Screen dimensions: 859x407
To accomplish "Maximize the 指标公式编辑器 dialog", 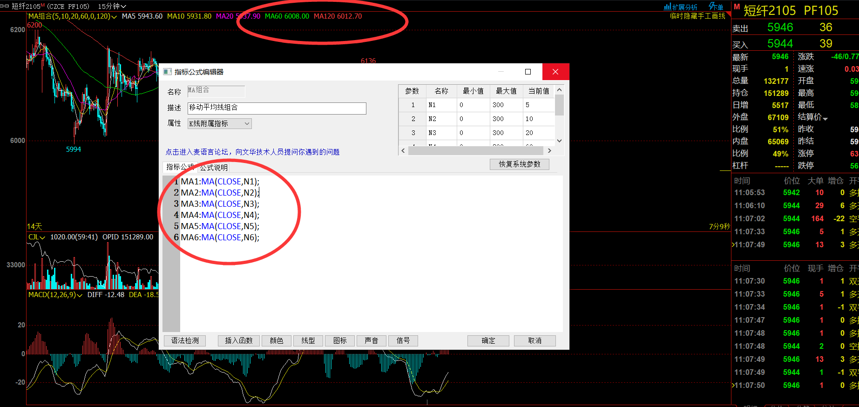I will (528, 72).
